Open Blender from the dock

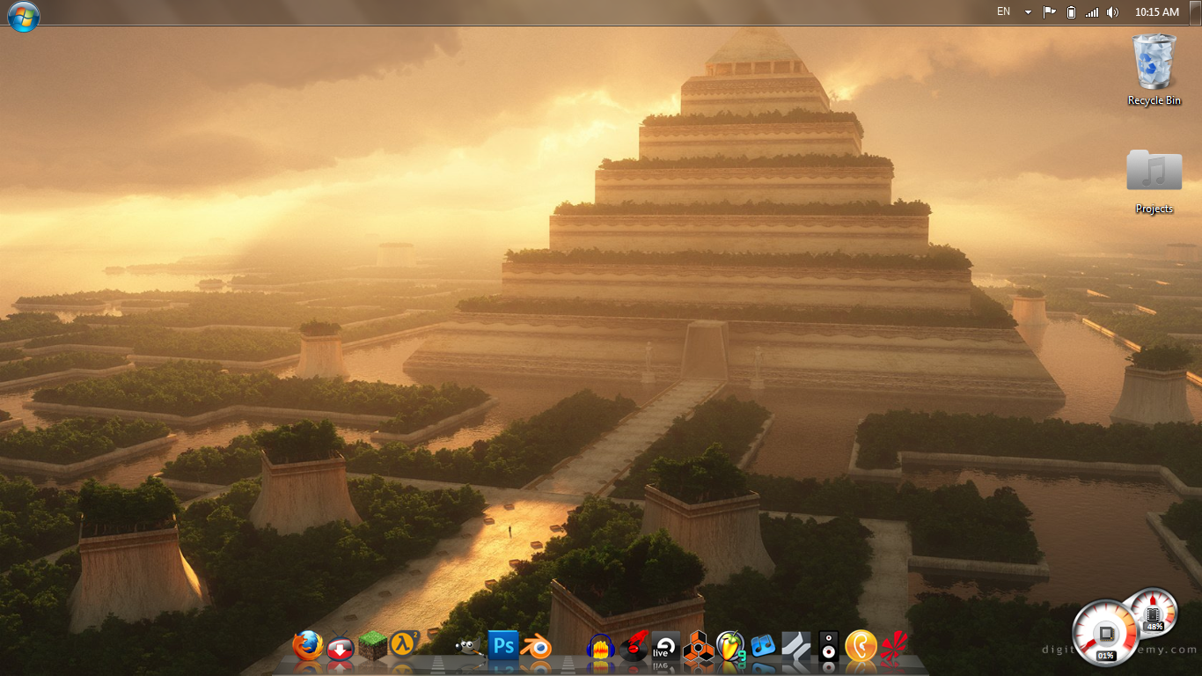click(x=536, y=648)
